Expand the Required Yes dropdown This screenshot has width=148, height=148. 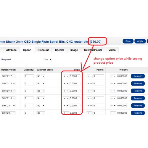[x=48, y=59]
